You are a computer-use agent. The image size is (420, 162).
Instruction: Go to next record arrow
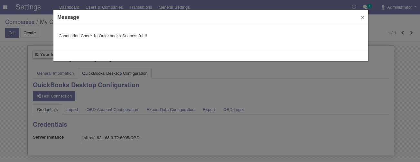pos(411,33)
